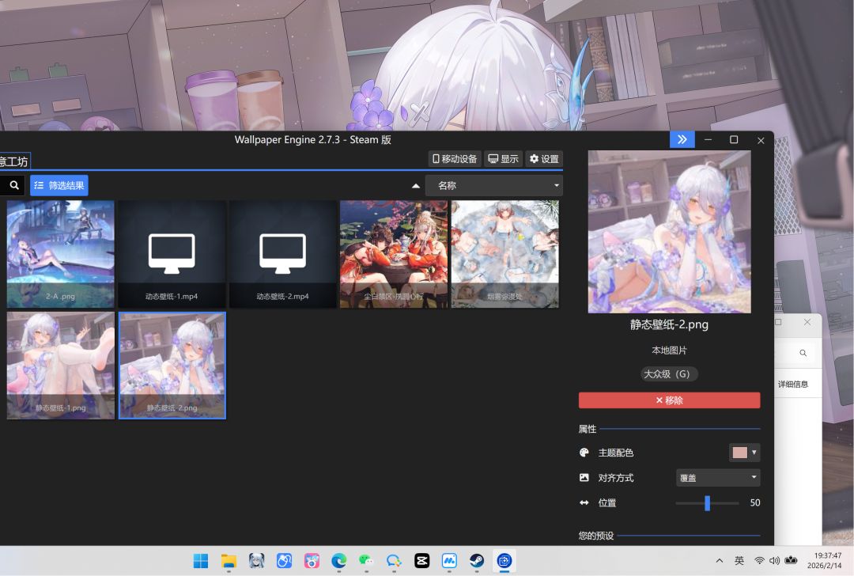Toggle the ascending sort order arrow
854x576 pixels.
point(416,186)
